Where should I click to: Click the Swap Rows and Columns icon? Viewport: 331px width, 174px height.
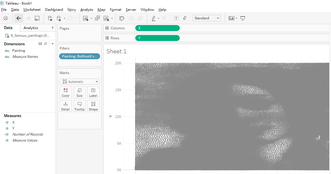(x=122, y=18)
